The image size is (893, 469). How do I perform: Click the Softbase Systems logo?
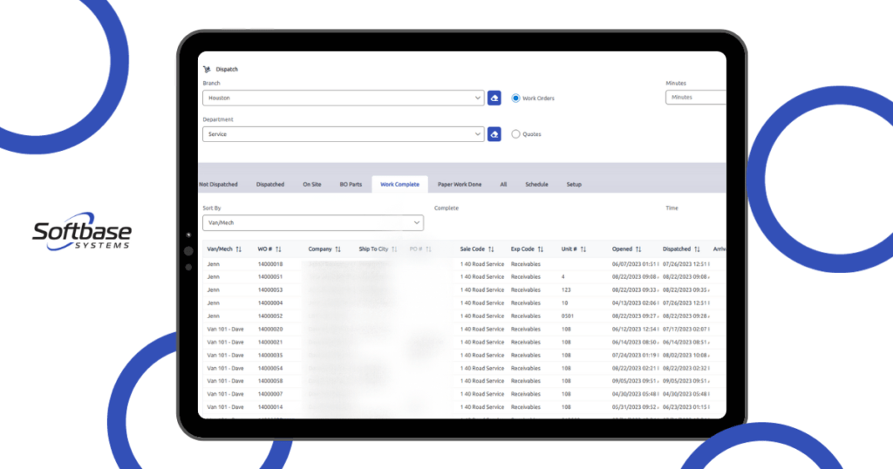click(81, 232)
